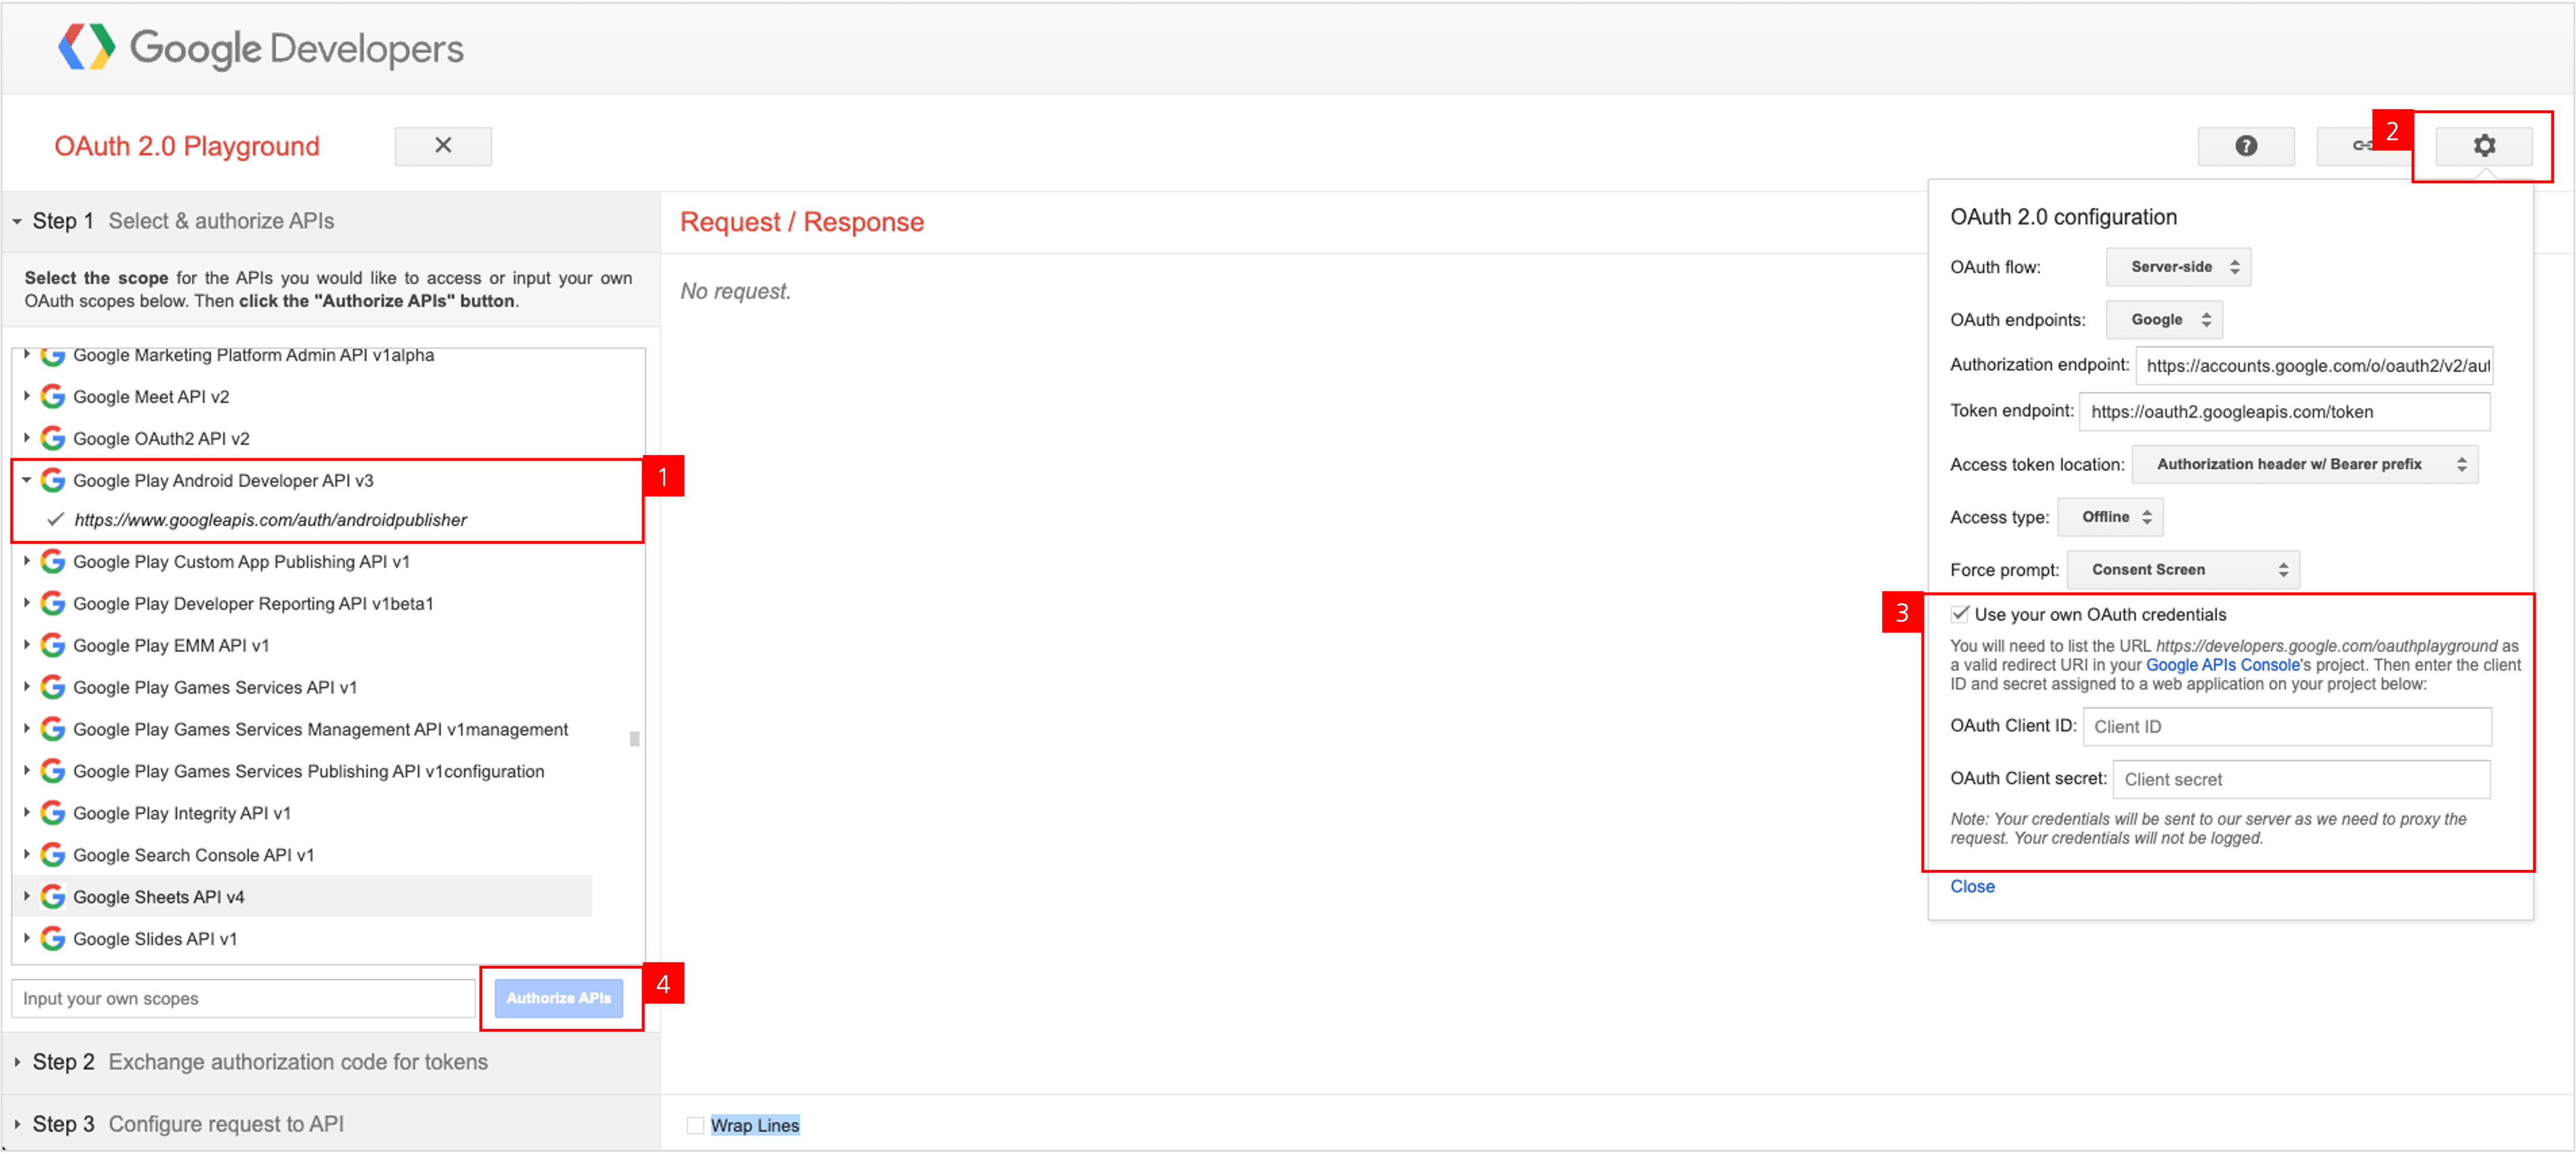Click the Google icon of Google Play EMM API v1
The image size is (2576, 1154).
53,646
